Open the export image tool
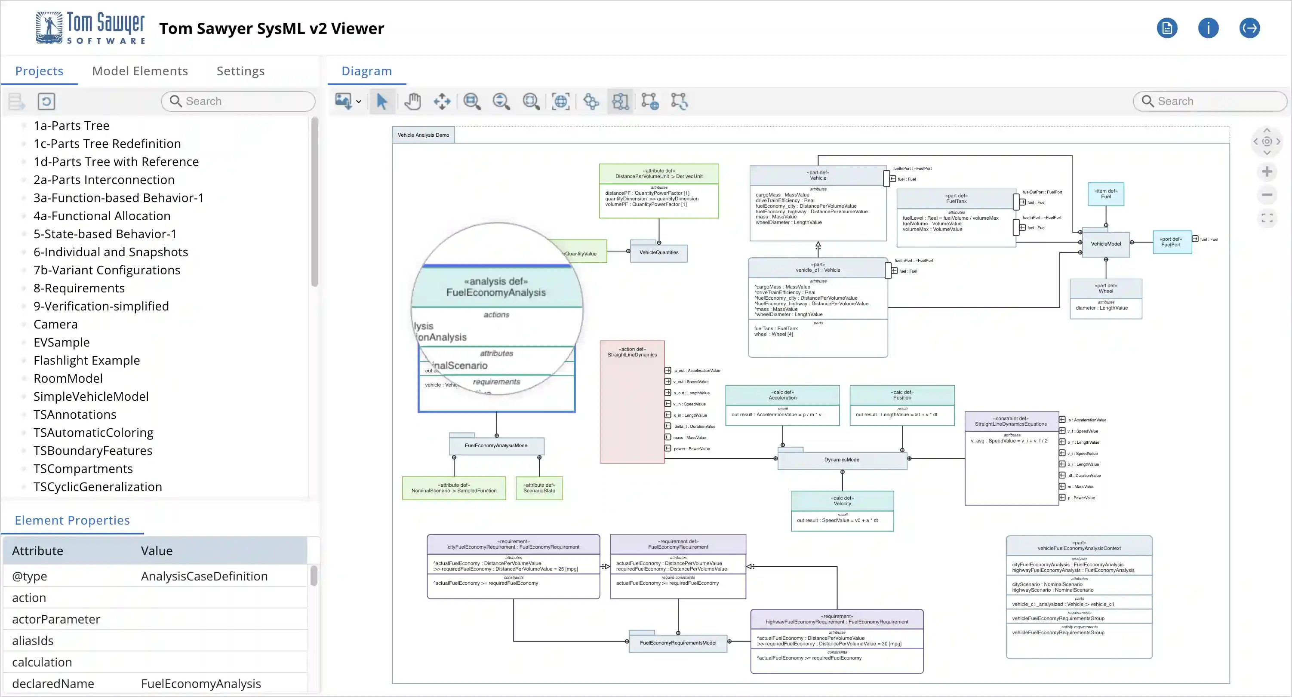 pyautogui.click(x=344, y=101)
